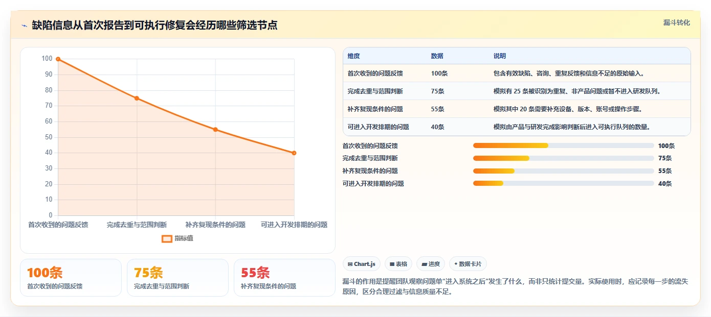
Task: Click the page title 缺陷信息从首次报告
Action: [x=154, y=25]
